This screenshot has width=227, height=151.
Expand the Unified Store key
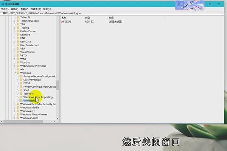(15, 31)
